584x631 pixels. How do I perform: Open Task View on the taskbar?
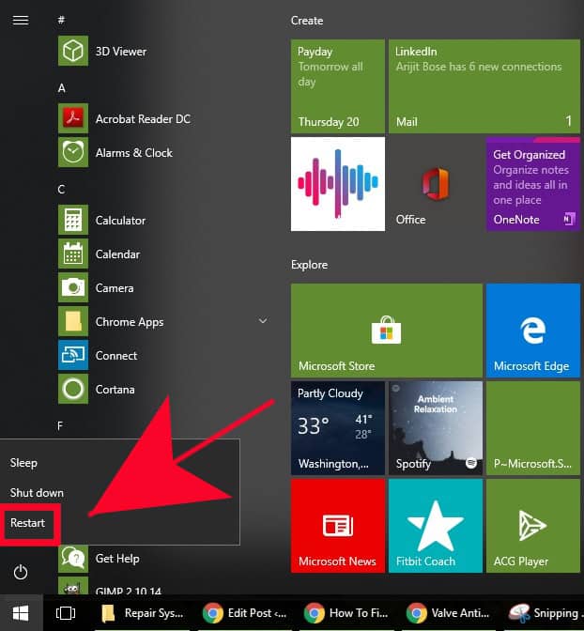point(66,613)
